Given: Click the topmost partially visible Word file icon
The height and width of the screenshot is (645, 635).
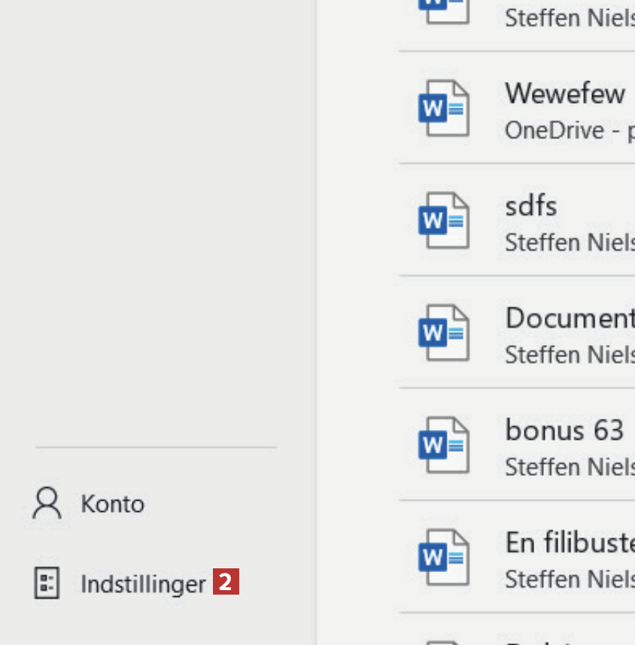Looking at the screenshot, I should click(x=444, y=11).
